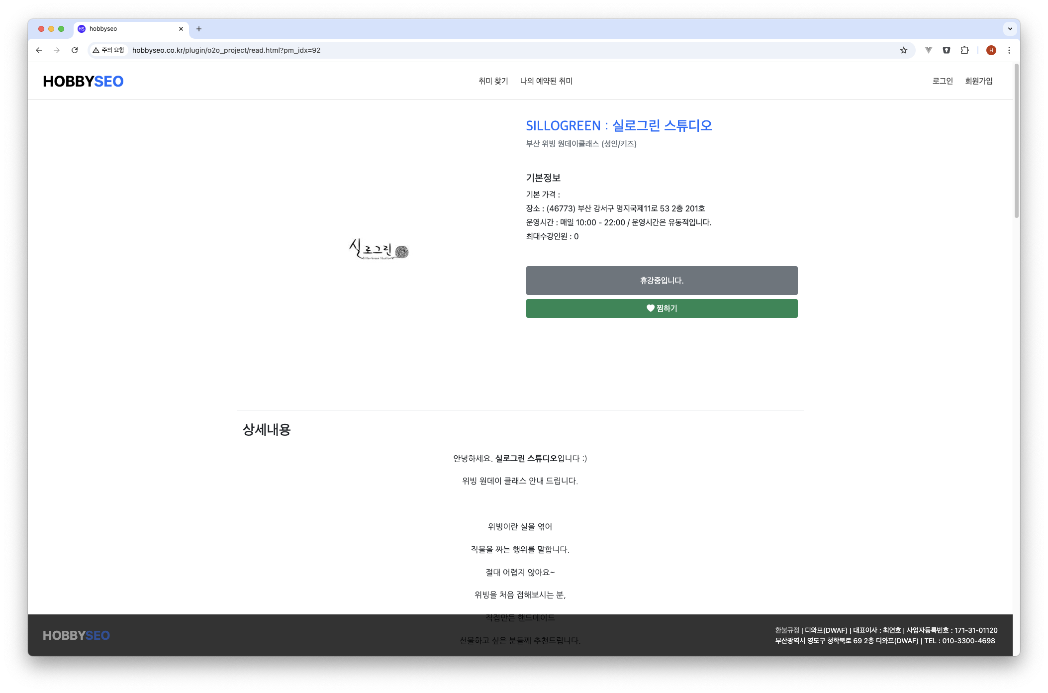Screen dimensions: 1048x693
Task: Click the browser back arrow
Action: tap(39, 50)
